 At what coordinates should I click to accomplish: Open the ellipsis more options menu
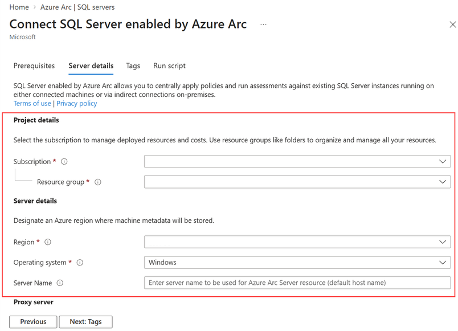(263, 24)
